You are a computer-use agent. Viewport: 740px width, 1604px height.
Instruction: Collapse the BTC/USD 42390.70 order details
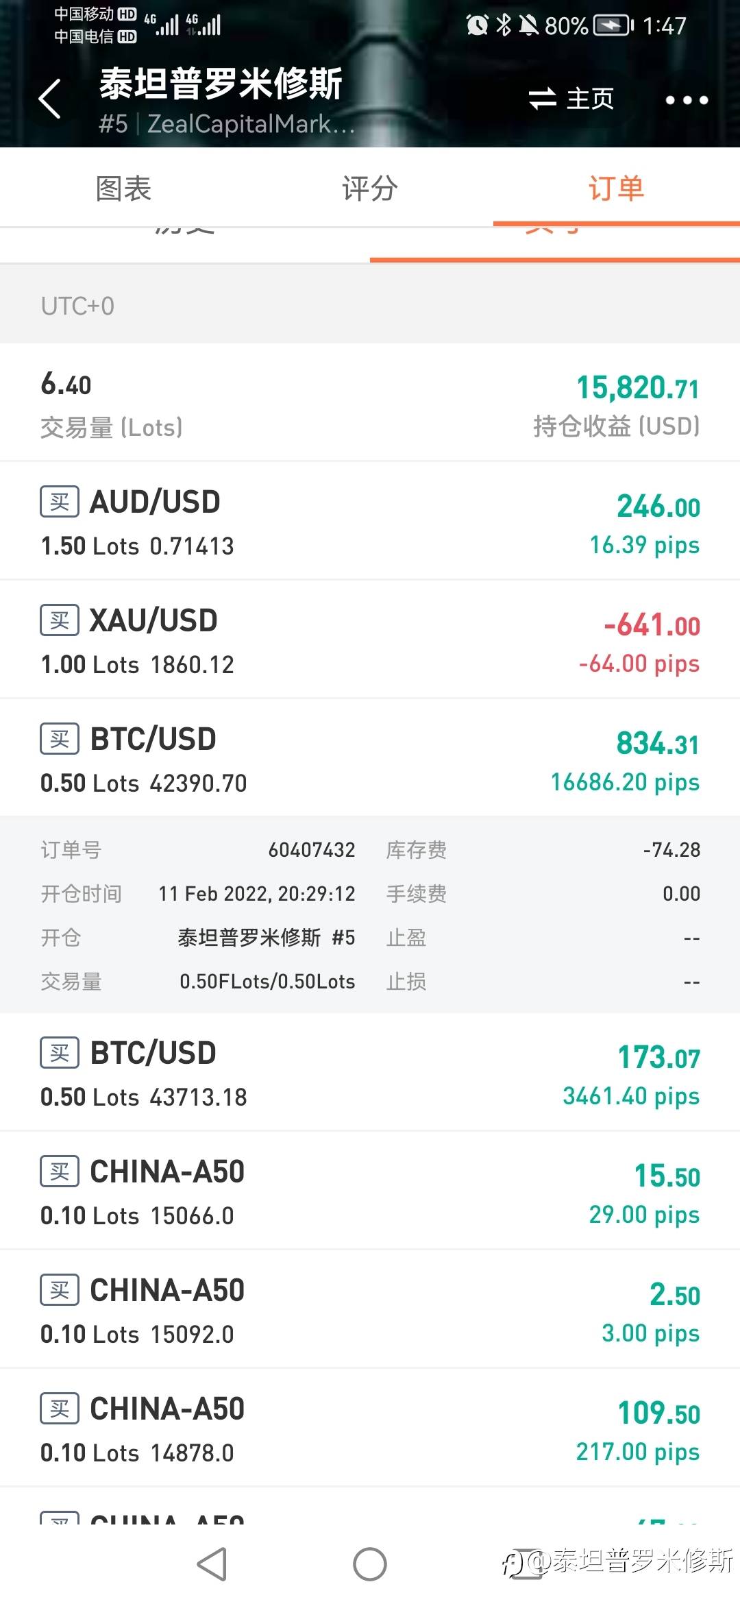370,757
